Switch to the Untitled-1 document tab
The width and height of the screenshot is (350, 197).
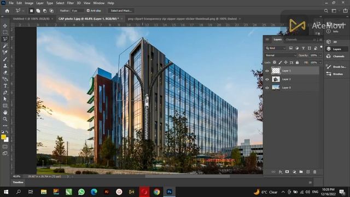(x=31, y=19)
